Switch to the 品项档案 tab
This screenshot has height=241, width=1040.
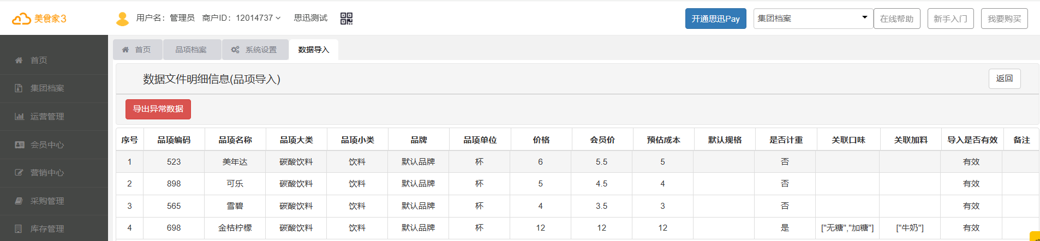(x=191, y=50)
